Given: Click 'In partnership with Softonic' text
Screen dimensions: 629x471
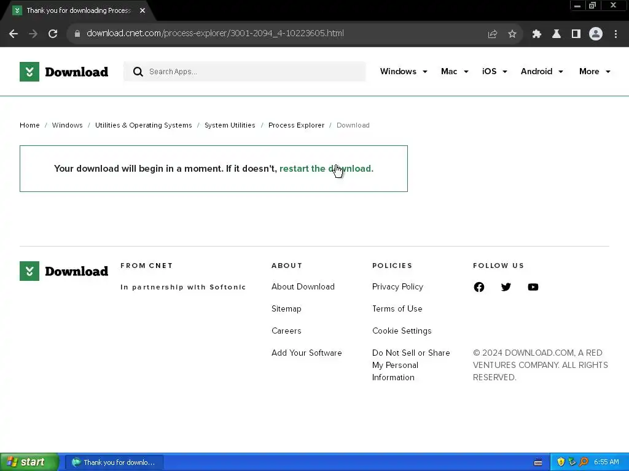Looking at the screenshot, I should 183,287.
